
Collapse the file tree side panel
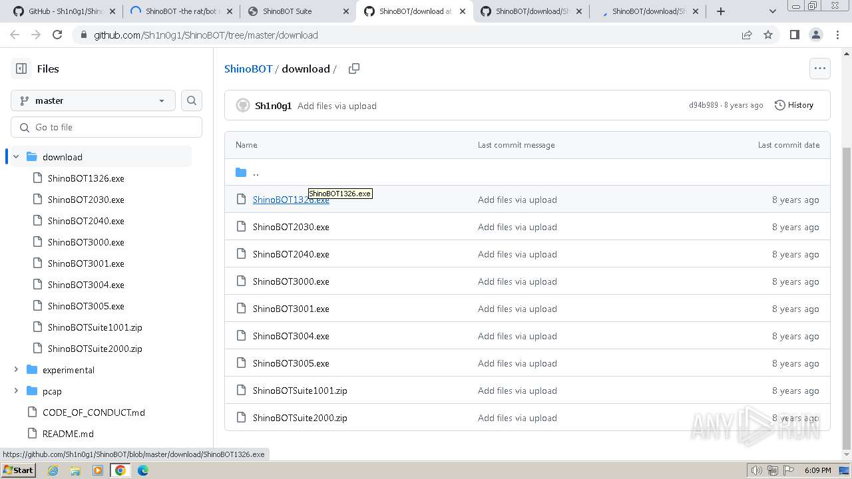(21, 69)
